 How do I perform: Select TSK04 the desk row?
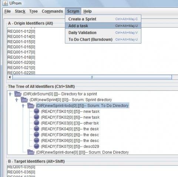point(70,129)
